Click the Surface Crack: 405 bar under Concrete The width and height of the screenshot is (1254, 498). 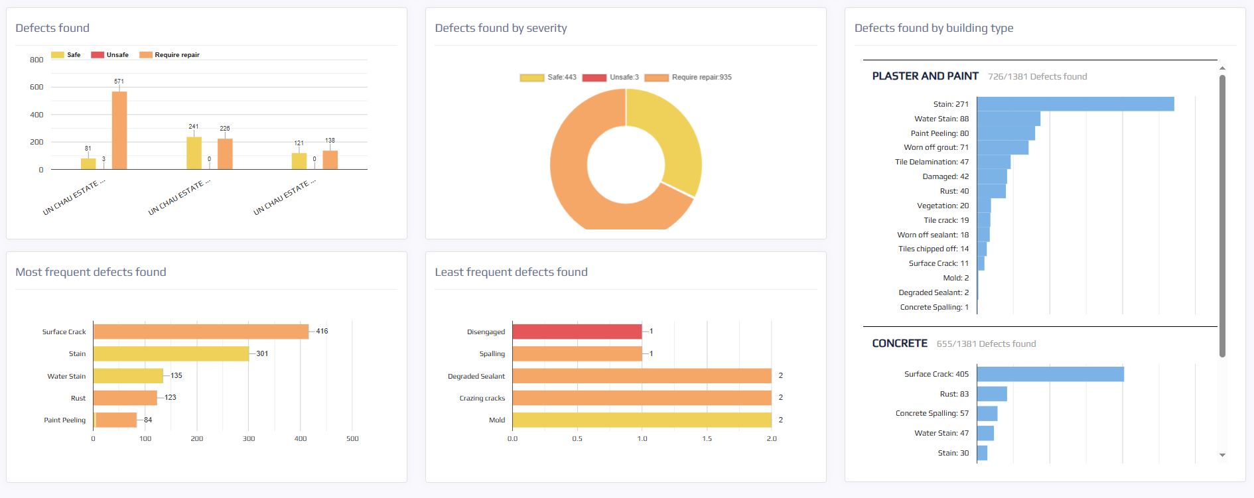pos(1050,374)
